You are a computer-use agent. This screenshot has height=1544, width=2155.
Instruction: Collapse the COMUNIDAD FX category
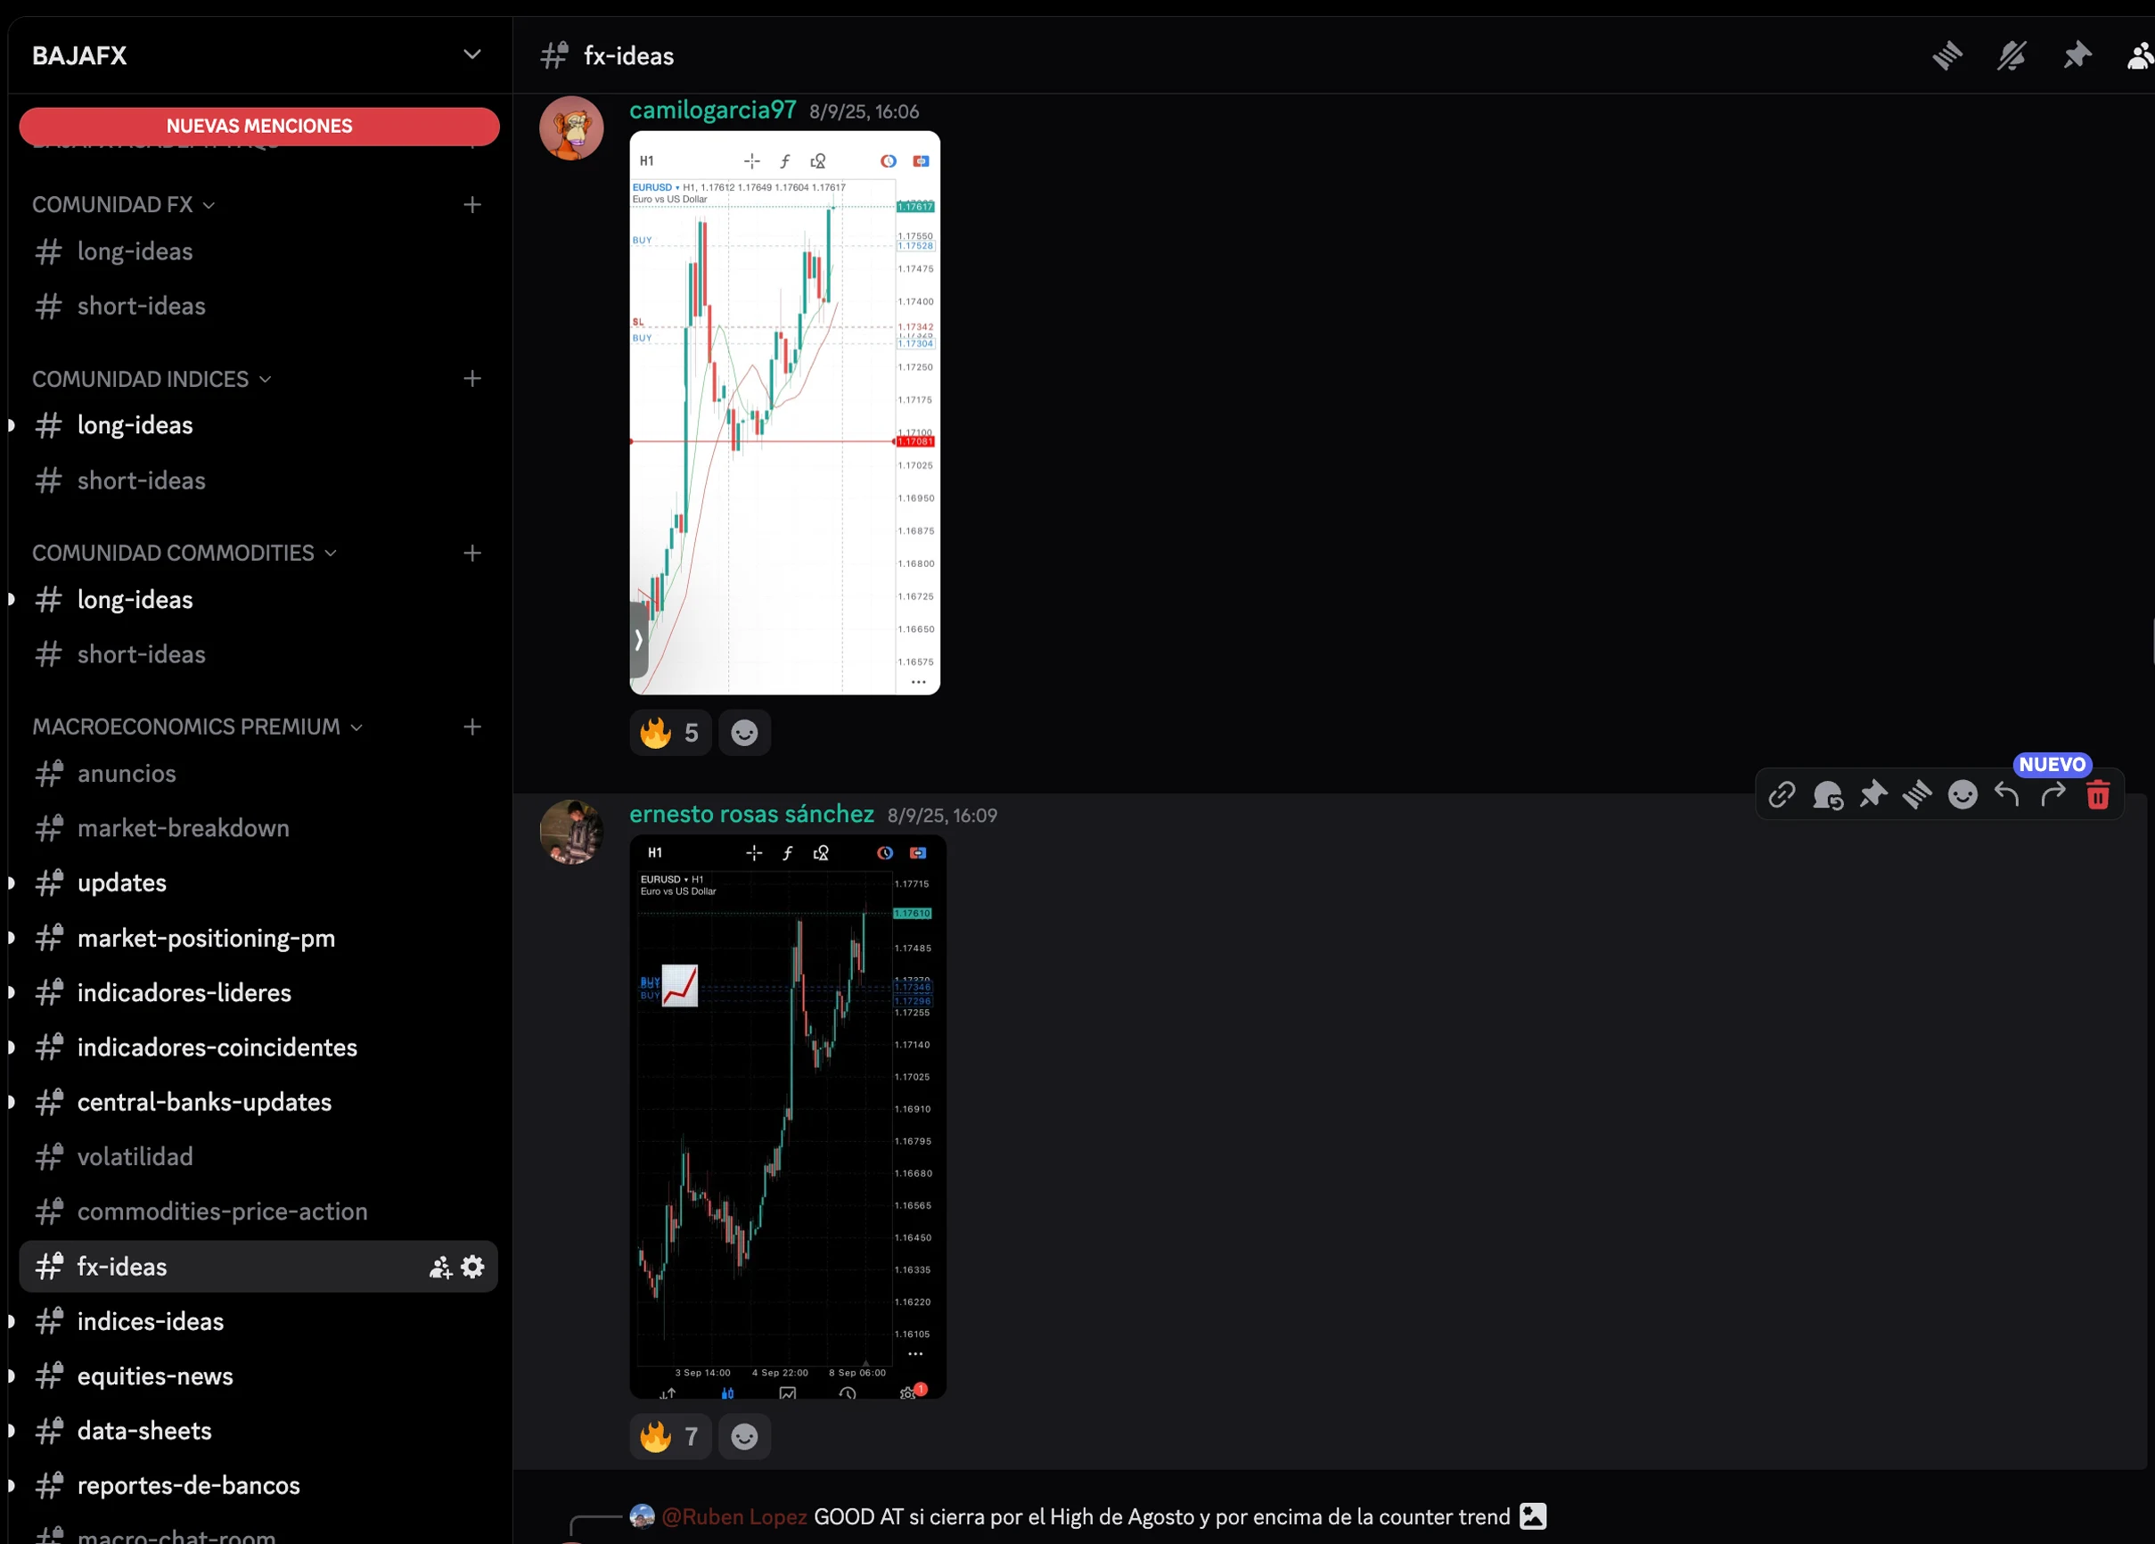[124, 204]
